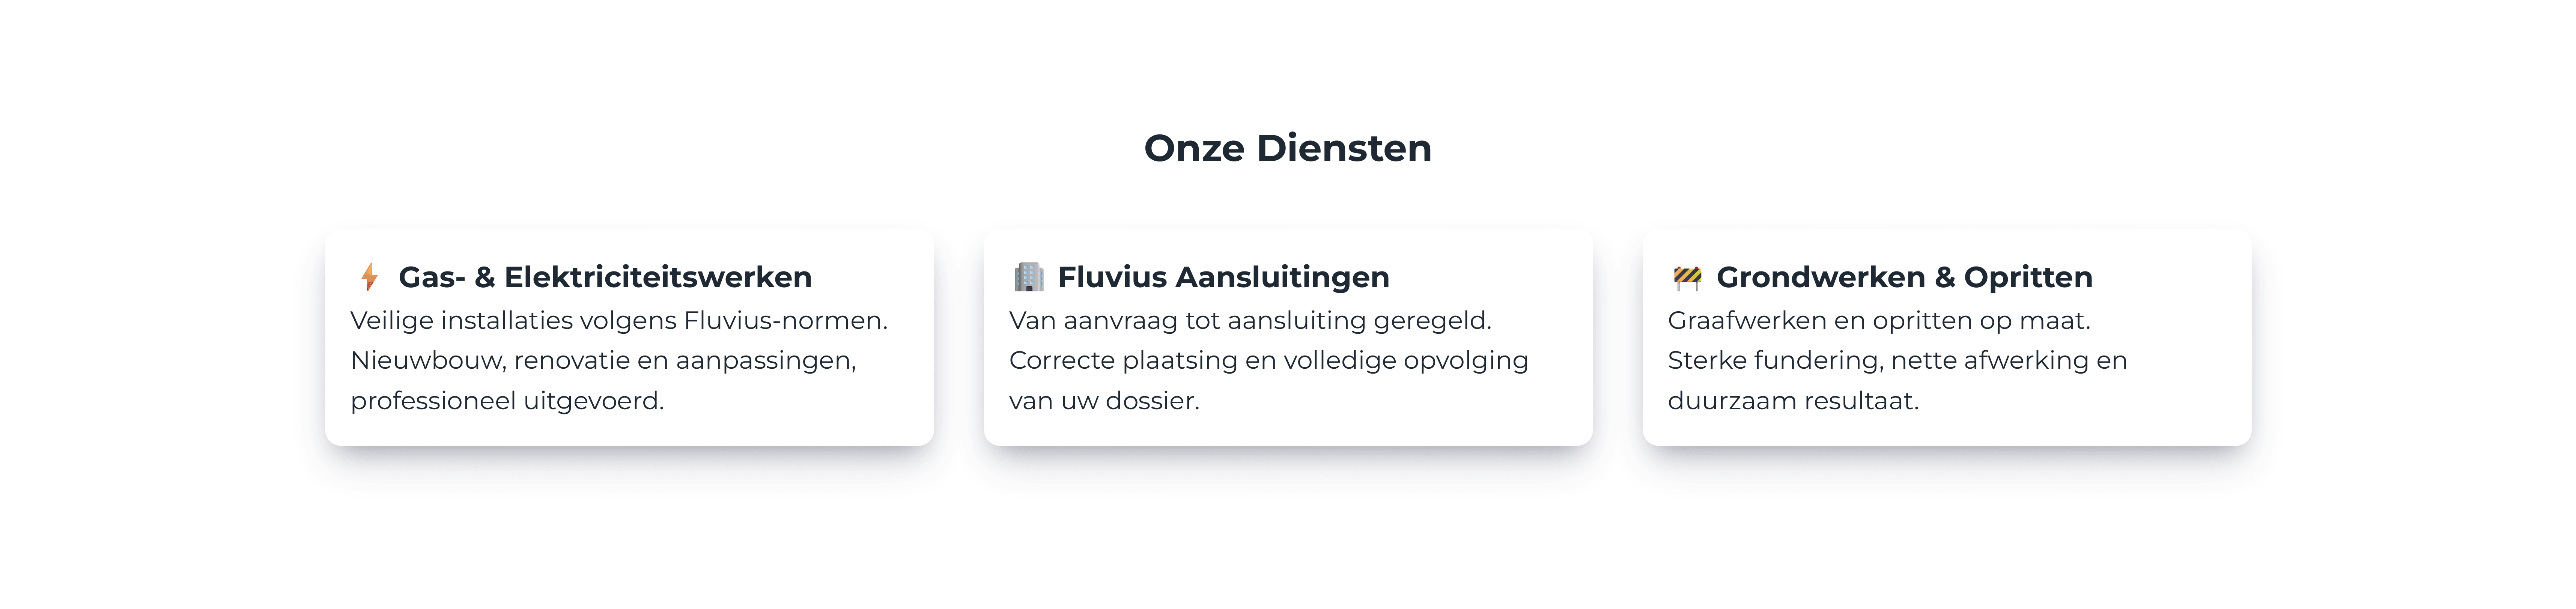The width and height of the screenshot is (2576, 609).
Task: Click the line 'Nieuwbouw, renovatie en aanpassingen,'
Action: click(x=603, y=360)
